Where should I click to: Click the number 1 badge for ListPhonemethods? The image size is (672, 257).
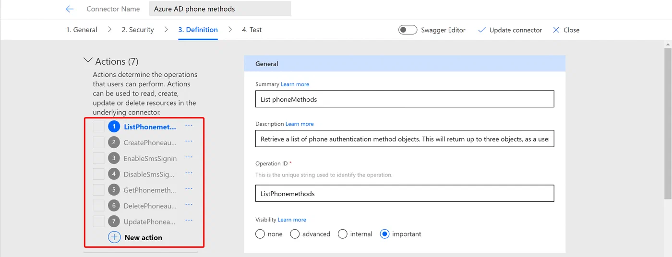pos(114,127)
